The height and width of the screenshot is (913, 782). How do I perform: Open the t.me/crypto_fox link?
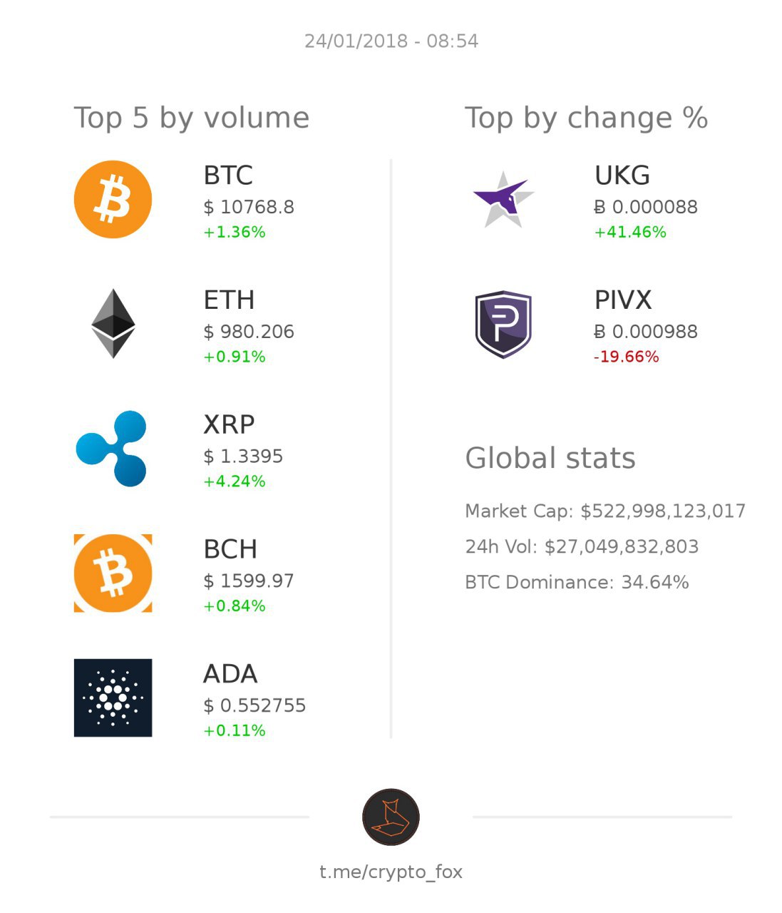point(391,872)
